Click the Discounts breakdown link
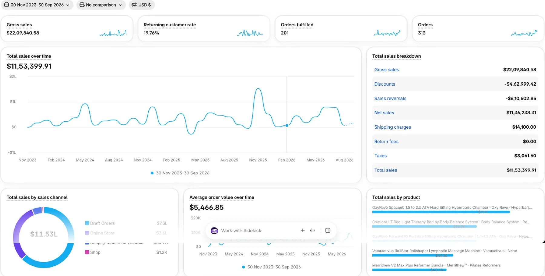 (385, 84)
